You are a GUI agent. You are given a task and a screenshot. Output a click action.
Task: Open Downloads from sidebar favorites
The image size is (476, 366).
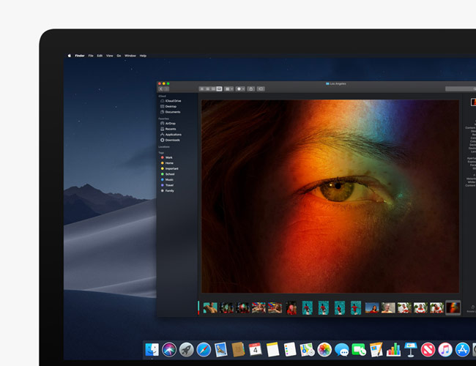[172, 140]
